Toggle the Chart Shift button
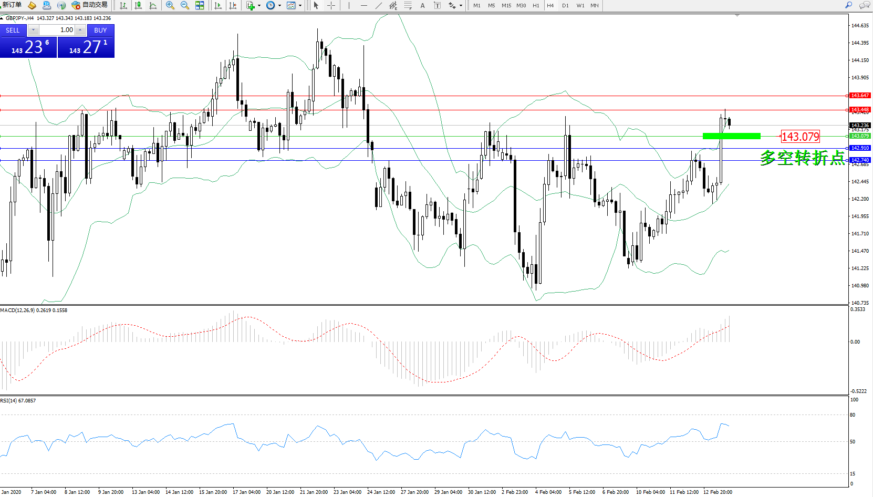 click(x=233, y=5)
